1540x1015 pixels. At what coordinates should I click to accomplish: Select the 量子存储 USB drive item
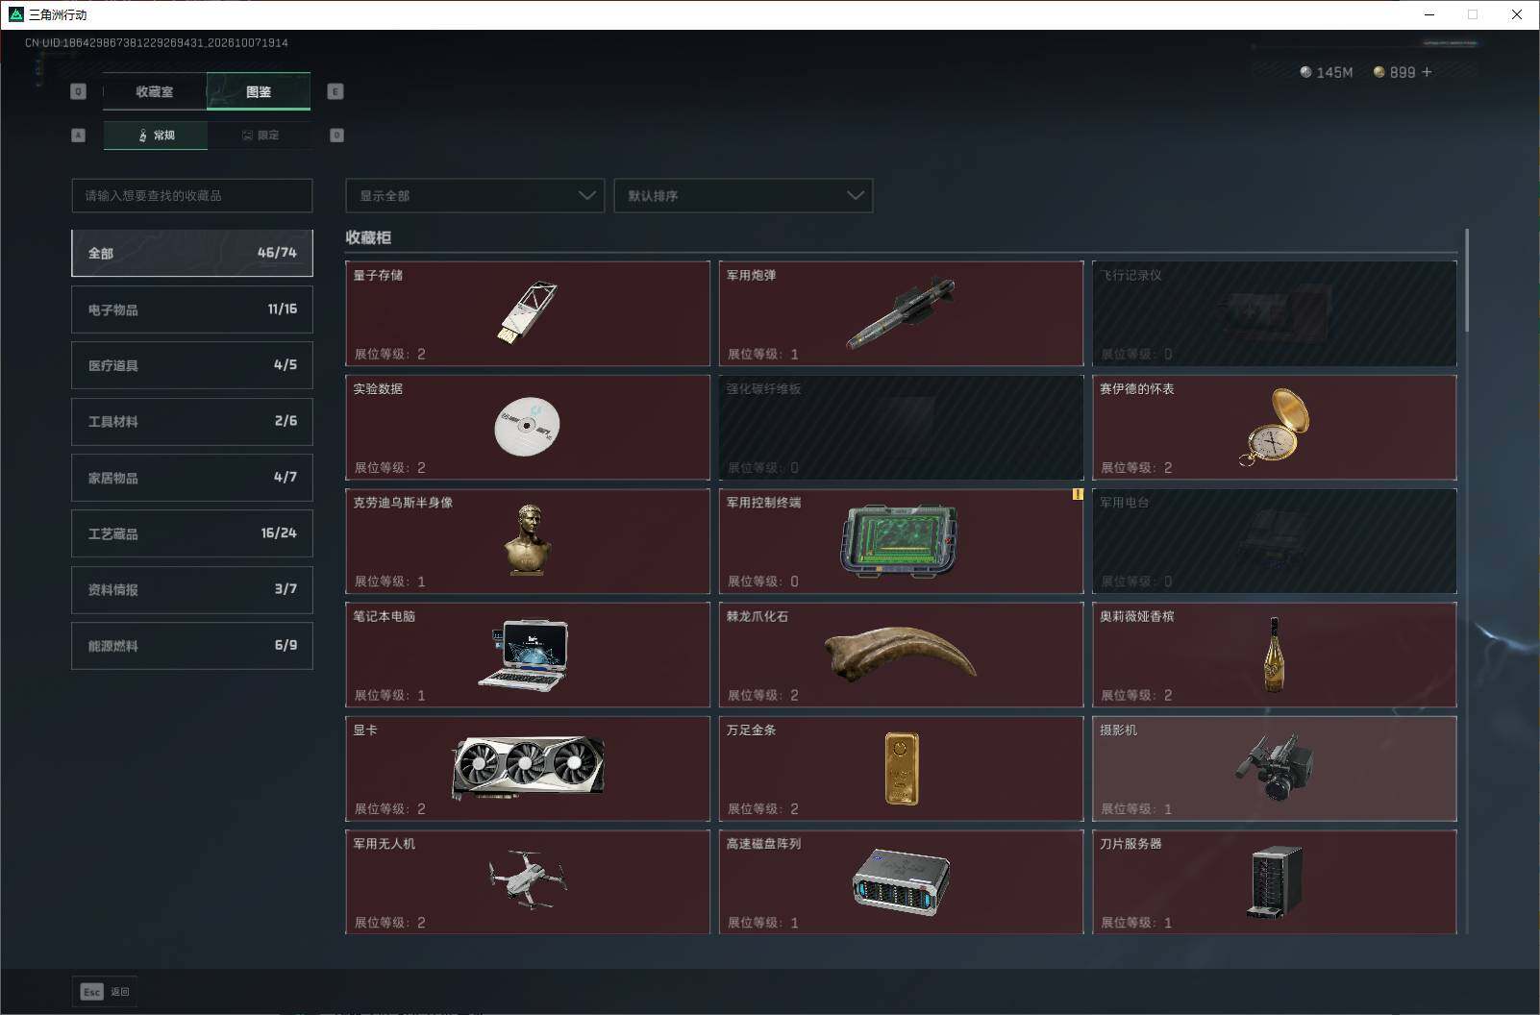pos(527,313)
